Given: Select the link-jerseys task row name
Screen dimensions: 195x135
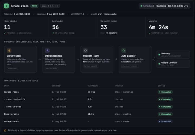Looking at the screenshot, I should (11, 114).
